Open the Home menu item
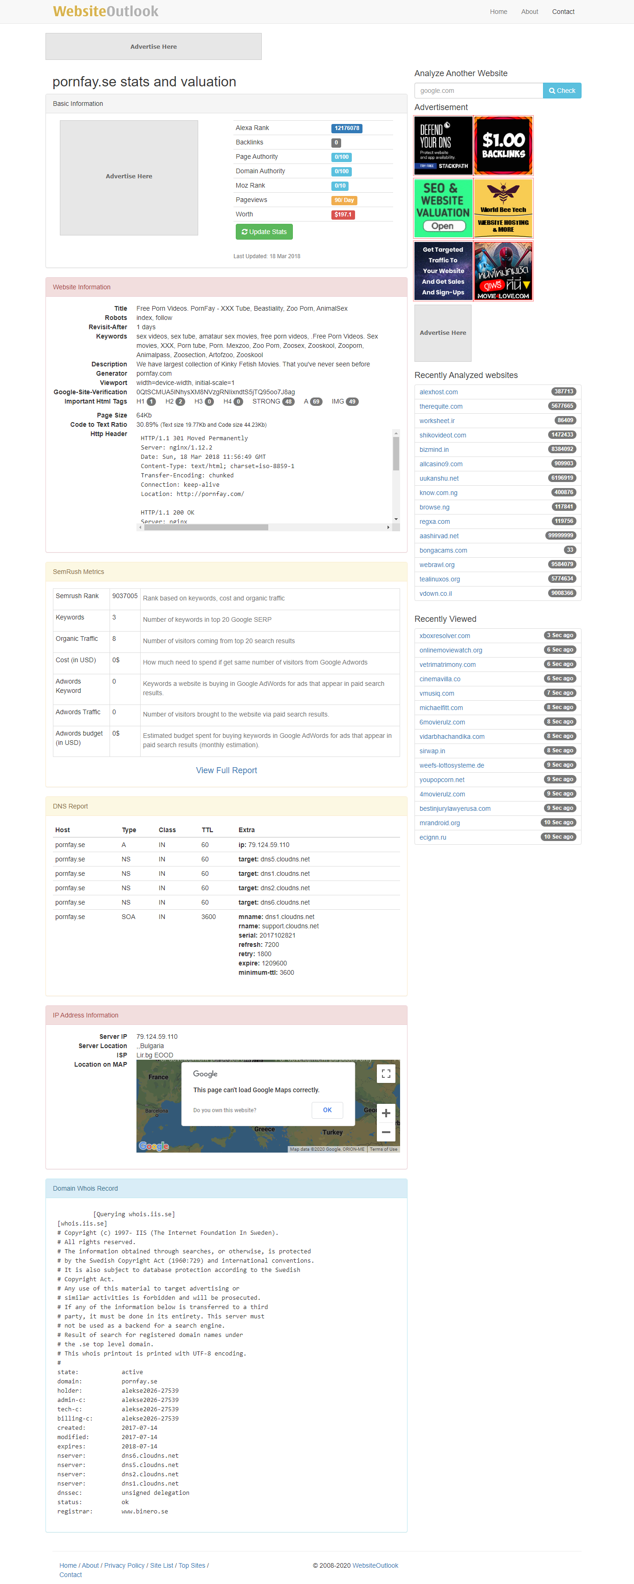The width and height of the screenshot is (634, 1584). [x=498, y=12]
